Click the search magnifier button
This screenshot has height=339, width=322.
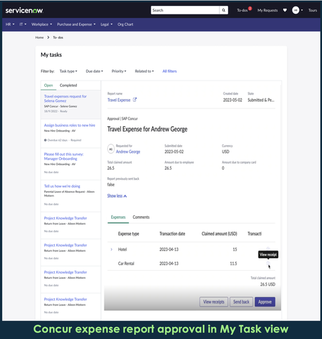pyautogui.click(x=223, y=10)
